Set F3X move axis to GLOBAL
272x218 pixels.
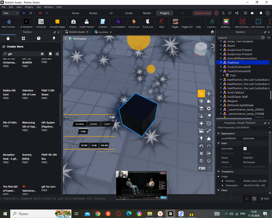pos(80,124)
